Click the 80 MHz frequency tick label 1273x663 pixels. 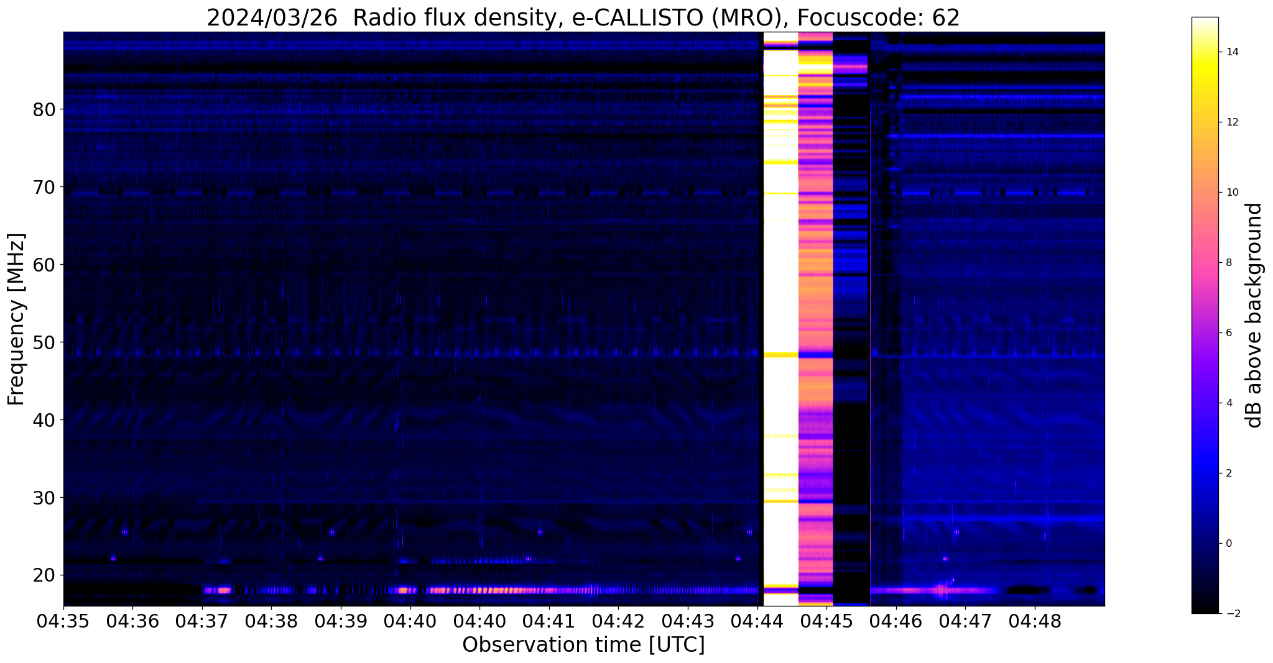click(x=45, y=109)
